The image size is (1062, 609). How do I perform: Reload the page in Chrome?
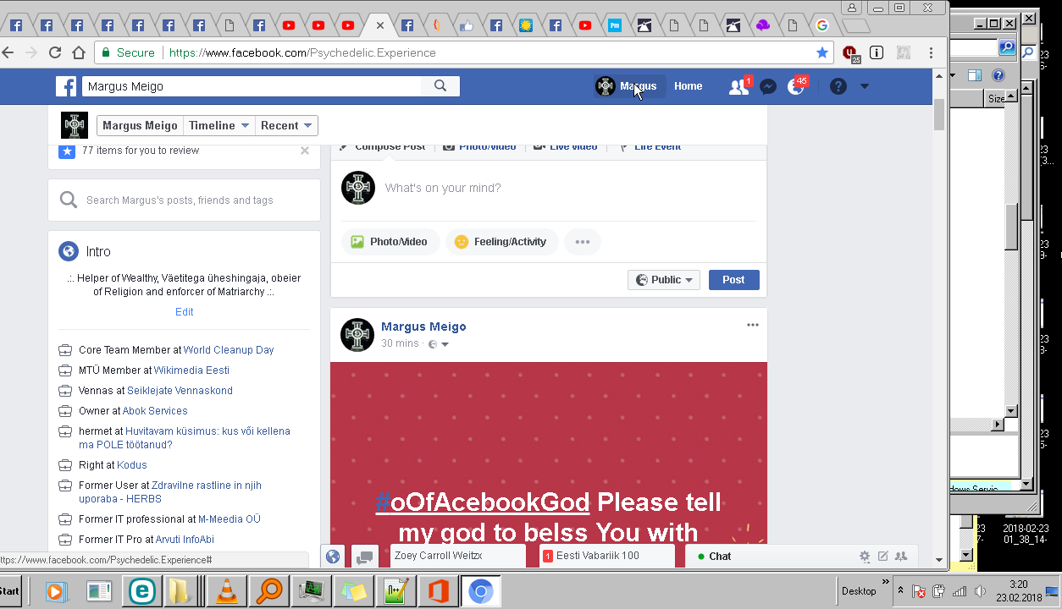pyautogui.click(x=55, y=52)
